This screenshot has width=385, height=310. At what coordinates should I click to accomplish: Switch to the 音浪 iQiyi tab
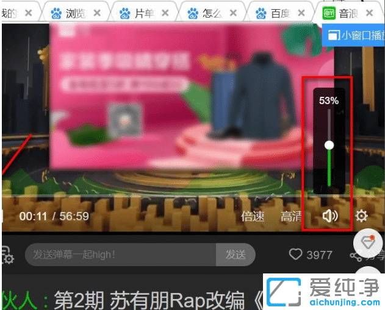348,13
